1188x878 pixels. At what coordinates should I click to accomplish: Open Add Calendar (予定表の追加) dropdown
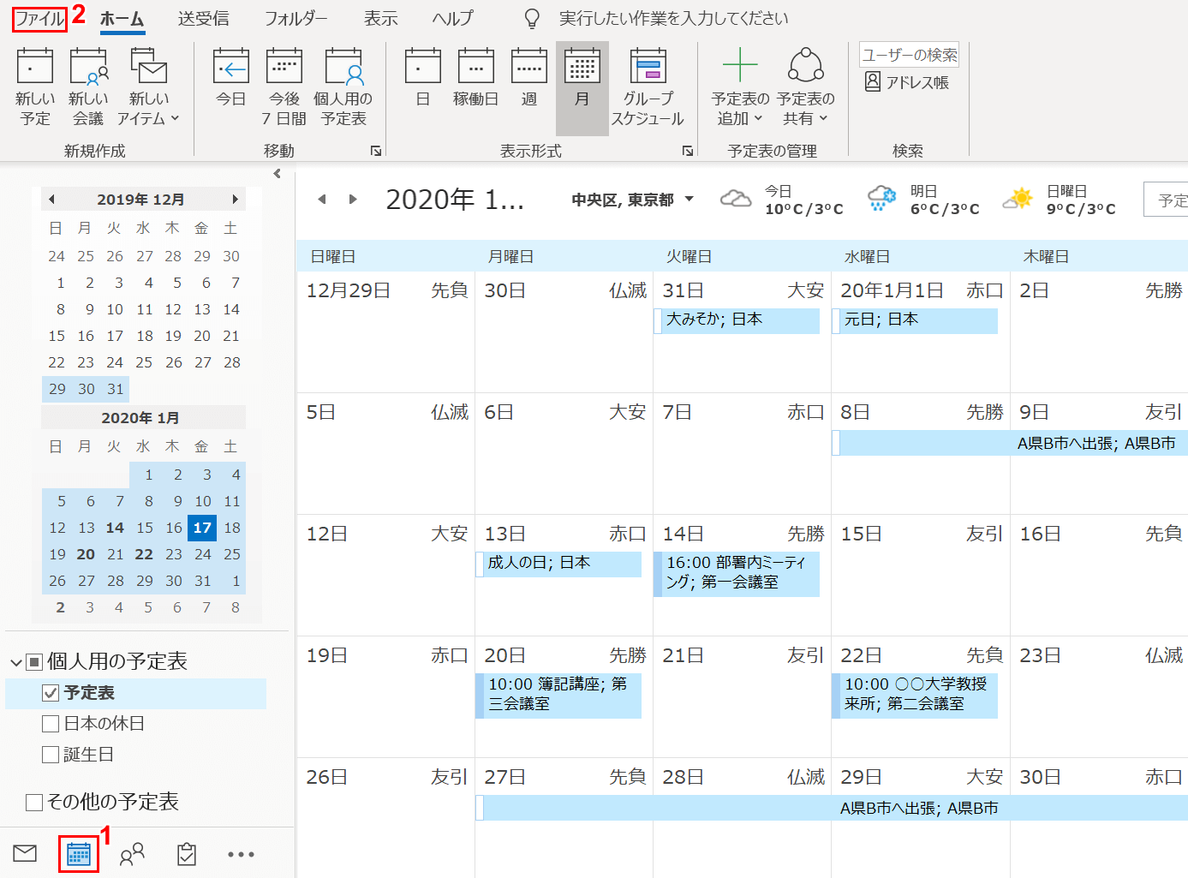(740, 87)
